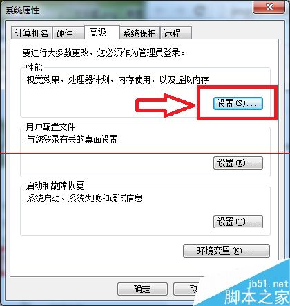
Task: Open the 环境变量(N) button
Action: (226, 251)
